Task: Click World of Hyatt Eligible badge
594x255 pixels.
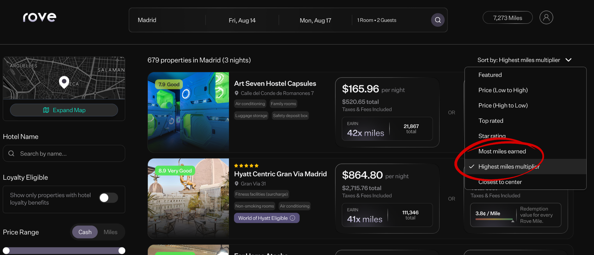Action: pos(267,218)
